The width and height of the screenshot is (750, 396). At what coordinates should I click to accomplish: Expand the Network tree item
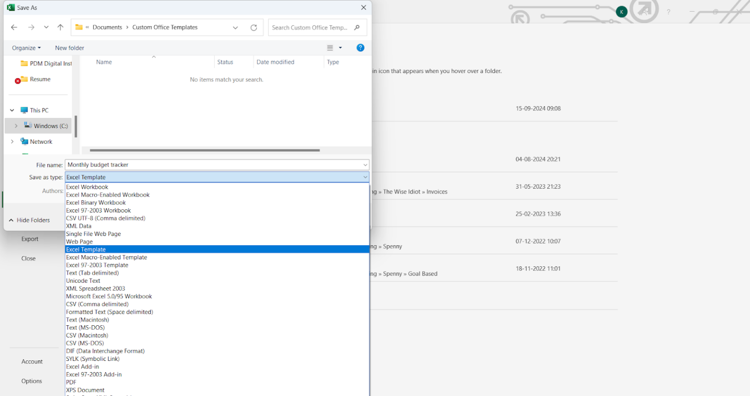tap(12, 141)
